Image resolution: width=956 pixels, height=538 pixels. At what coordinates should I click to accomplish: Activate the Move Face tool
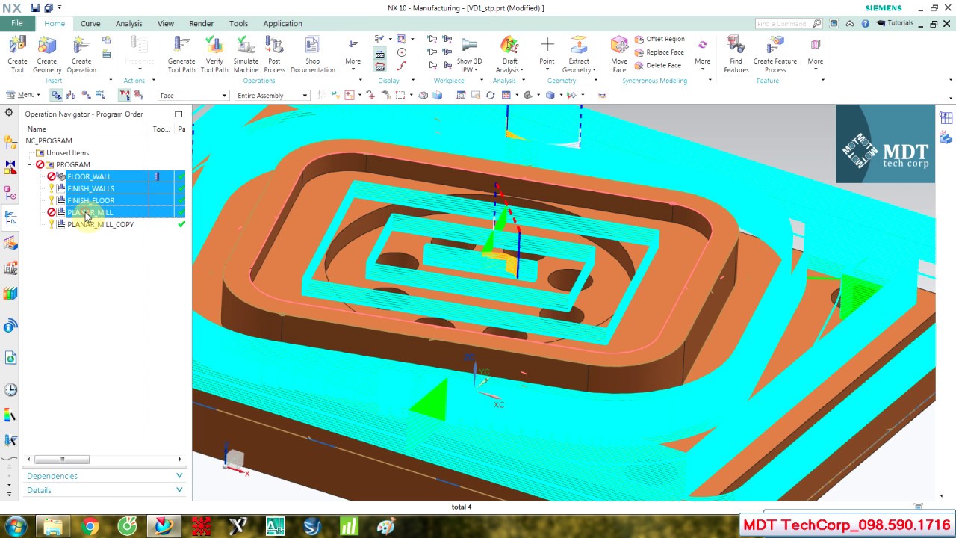[619, 55]
